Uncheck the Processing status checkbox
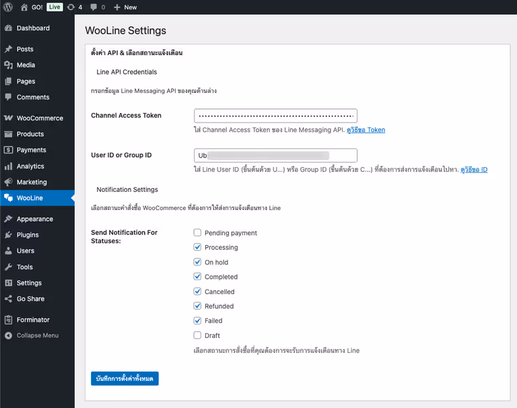Screen dimensions: 517x408 (x=197, y=248)
